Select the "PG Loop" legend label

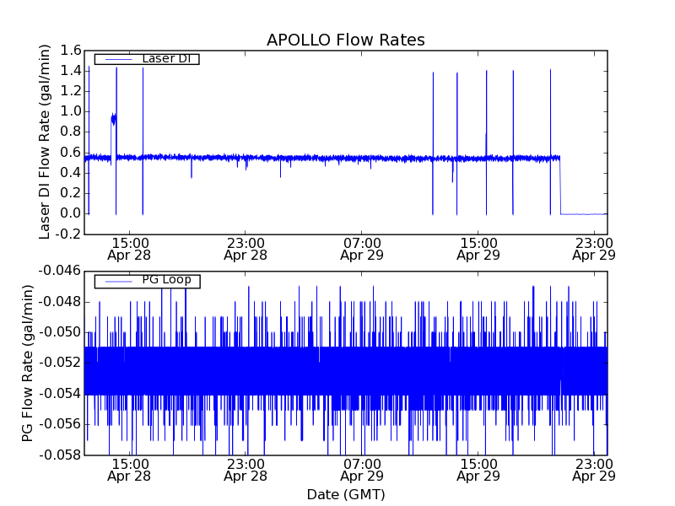coord(165,280)
